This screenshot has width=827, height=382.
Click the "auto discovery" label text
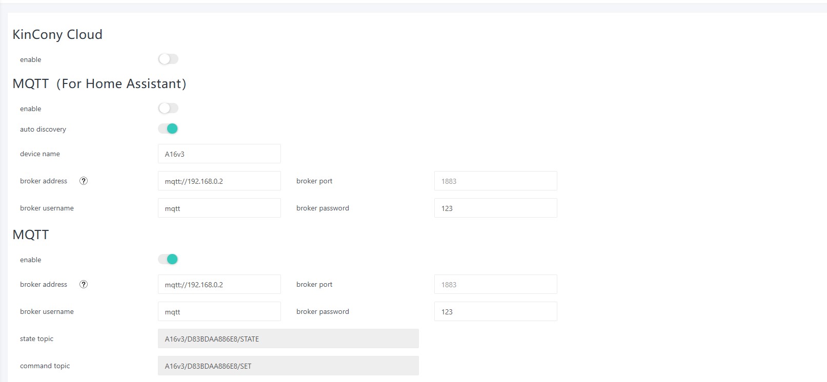[43, 129]
